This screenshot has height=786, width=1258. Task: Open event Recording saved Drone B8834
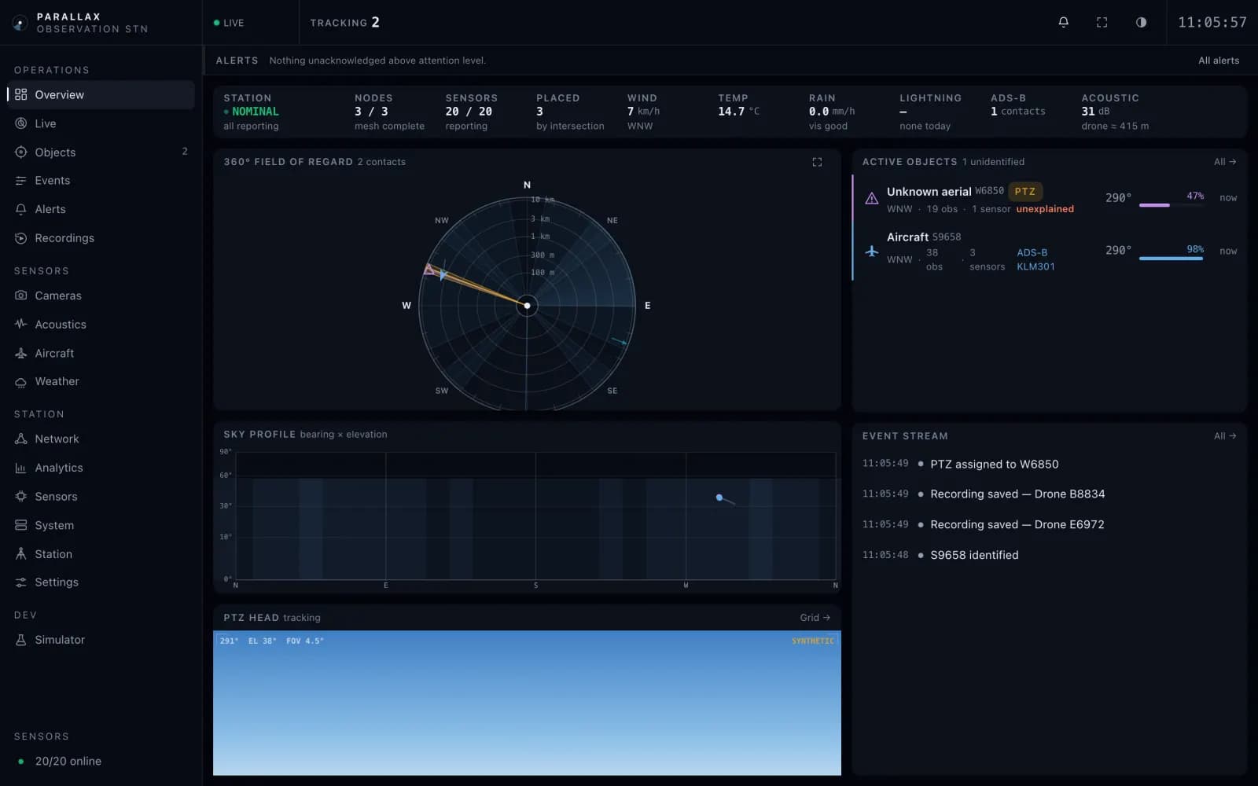click(x=1049, y=494)
